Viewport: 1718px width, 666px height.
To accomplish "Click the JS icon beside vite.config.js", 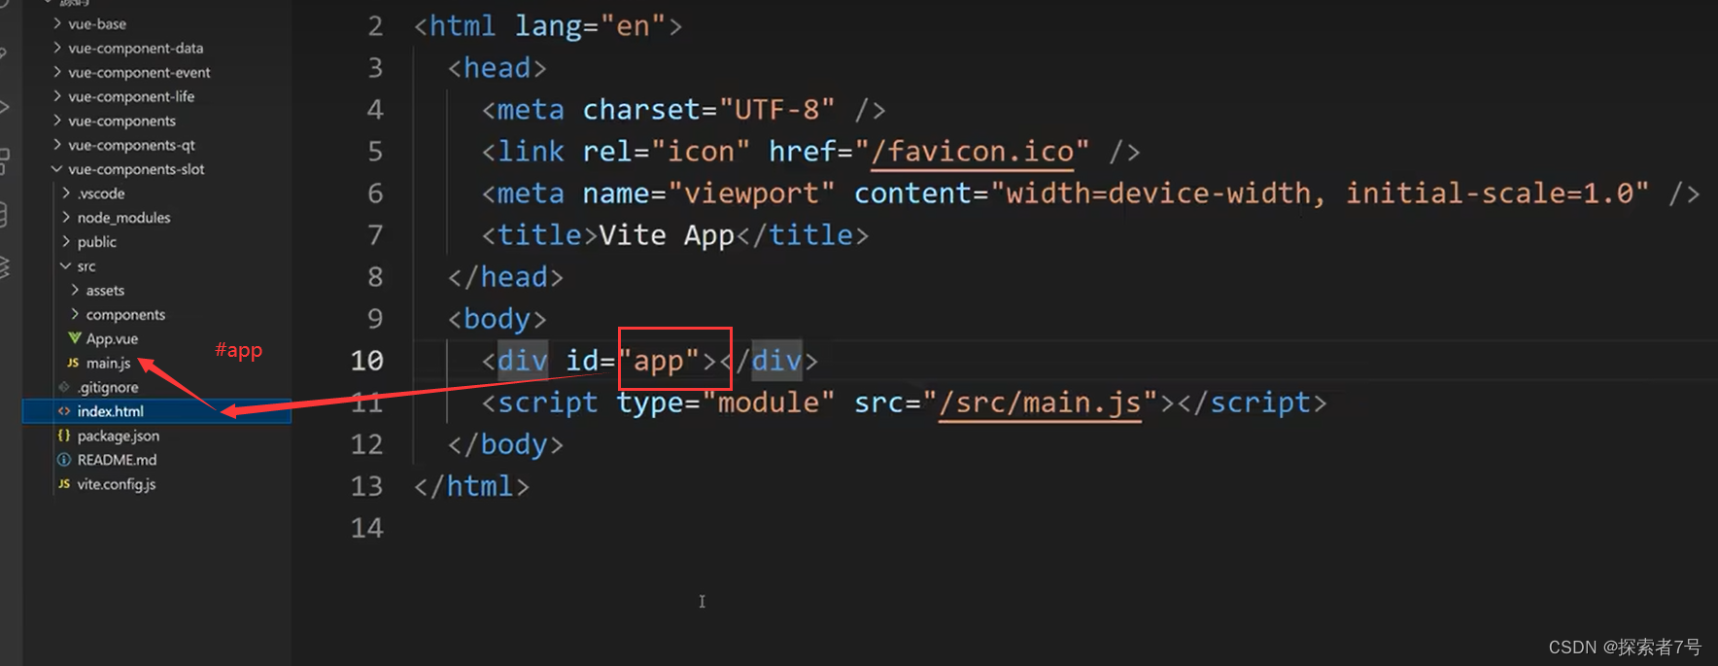I will click(64, 484).
